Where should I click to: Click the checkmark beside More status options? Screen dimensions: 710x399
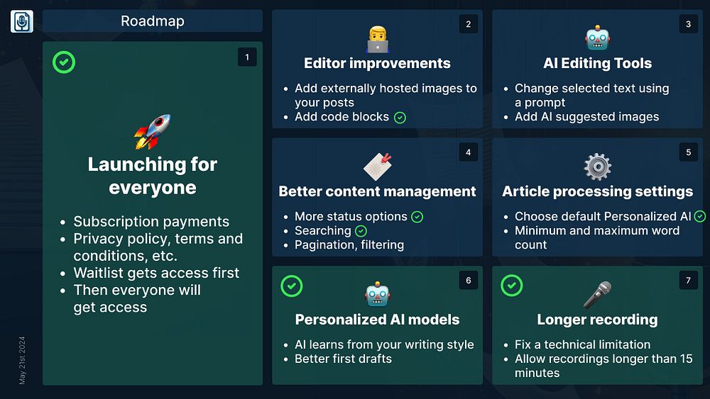coord(417,218)
